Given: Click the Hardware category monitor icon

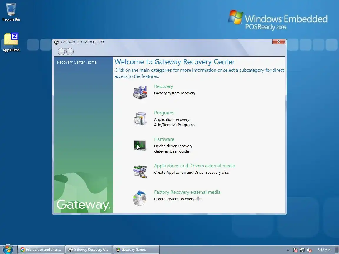Looking at the screenshot, I should click(x=140, y=145).
